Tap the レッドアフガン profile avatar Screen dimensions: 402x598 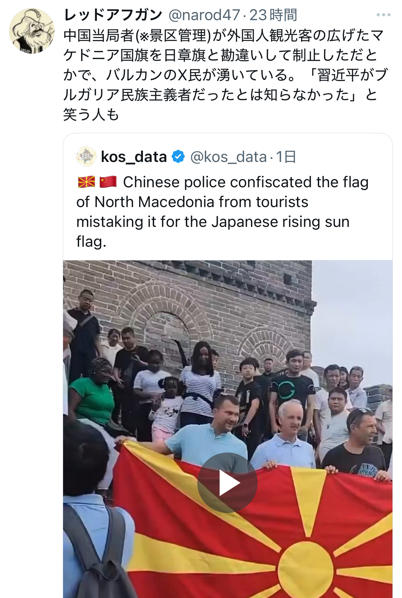[32, 31]
